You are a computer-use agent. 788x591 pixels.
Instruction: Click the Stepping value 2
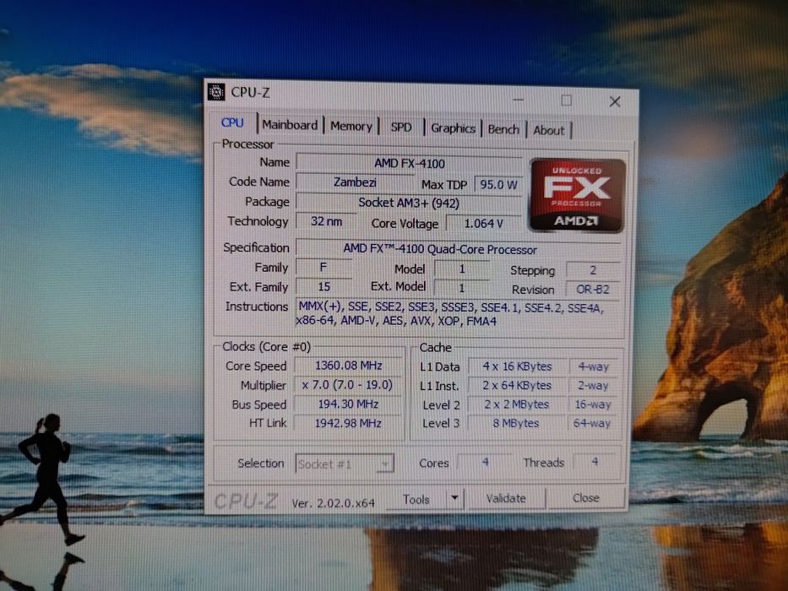point(593,270)
